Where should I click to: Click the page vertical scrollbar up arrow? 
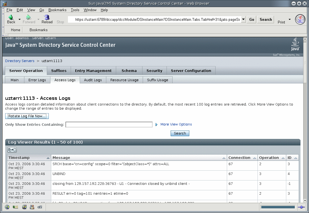pos(305,39)
